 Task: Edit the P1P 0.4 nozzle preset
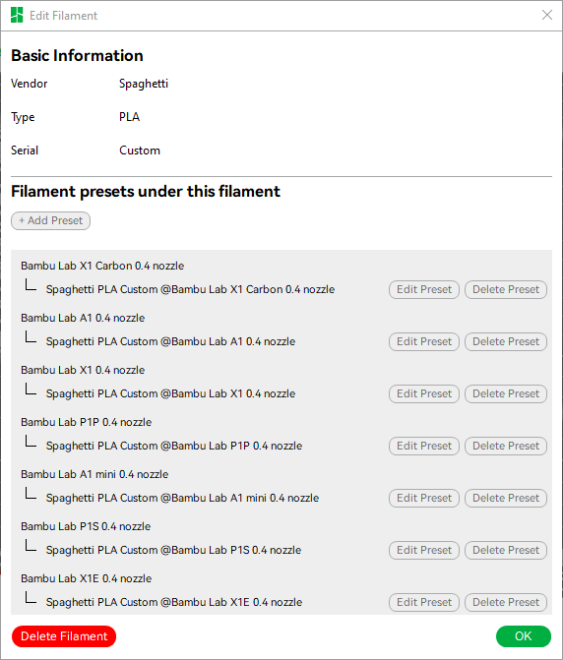point(424,447)
